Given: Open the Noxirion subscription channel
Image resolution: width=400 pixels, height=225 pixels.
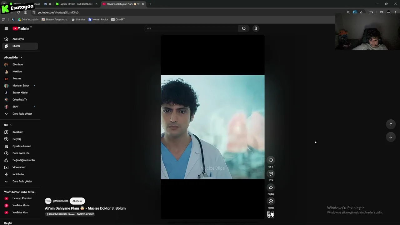Looking at the screenshot, I should 20,72.
